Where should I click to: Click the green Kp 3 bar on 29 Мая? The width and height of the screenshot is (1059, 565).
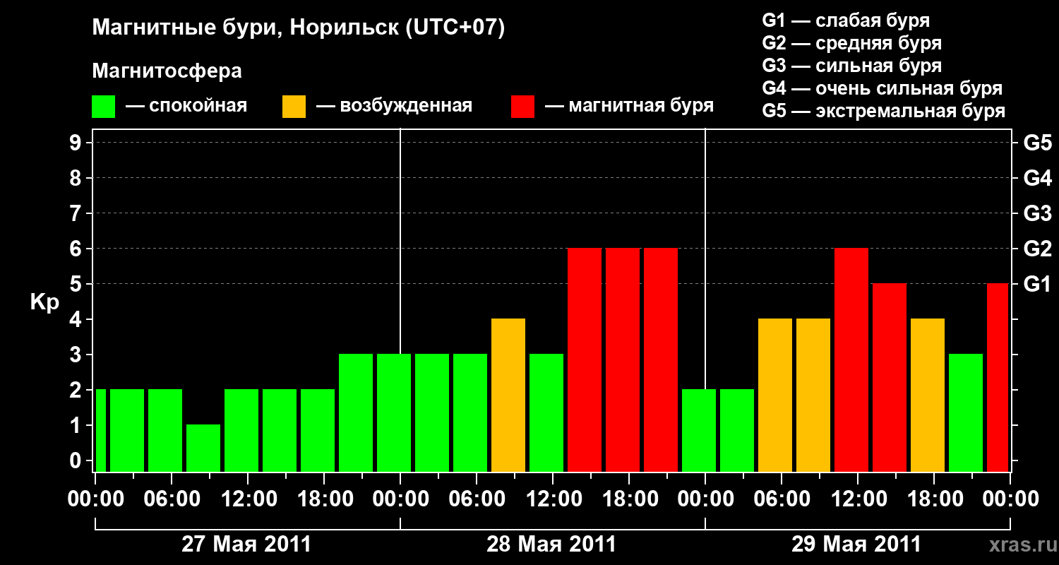(966, 412)
